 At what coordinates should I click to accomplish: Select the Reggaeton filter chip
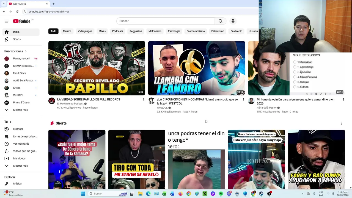coord(136,31)
